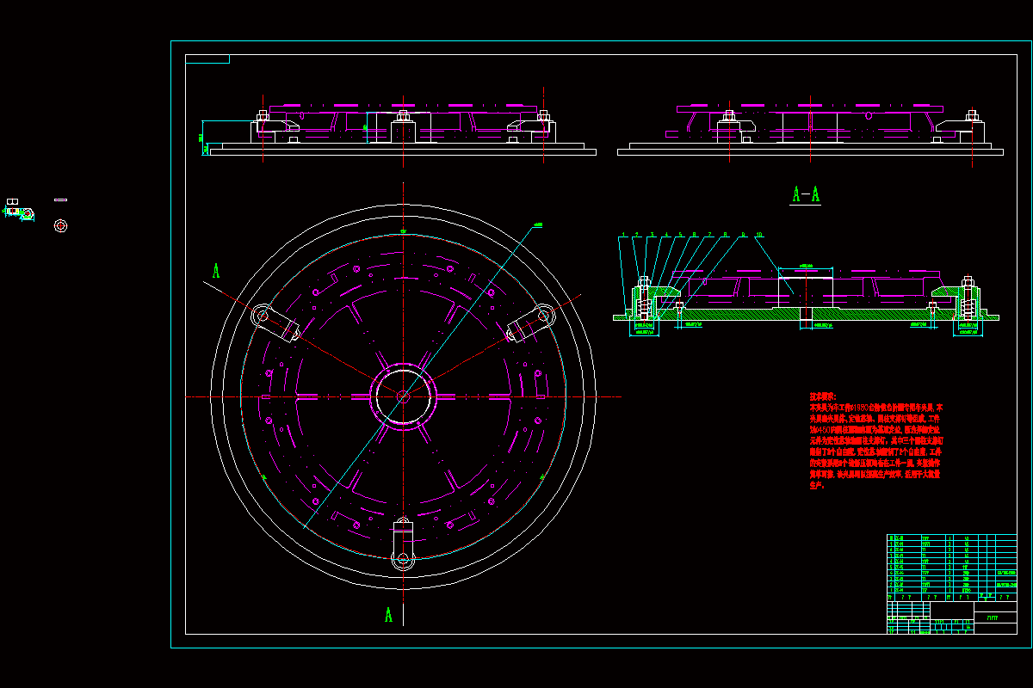This screenshot has width=1033, height=688.
Task: Select the small clamp detail left of sheet
Action: point(19,211)
